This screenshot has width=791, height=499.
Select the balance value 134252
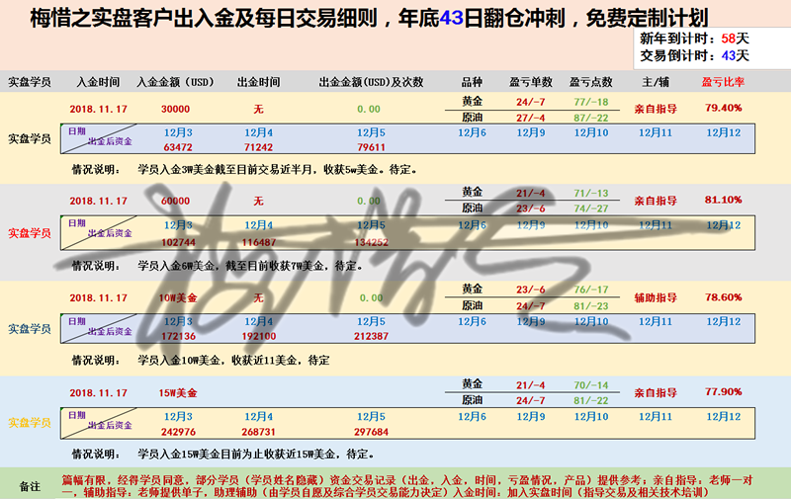372,242
